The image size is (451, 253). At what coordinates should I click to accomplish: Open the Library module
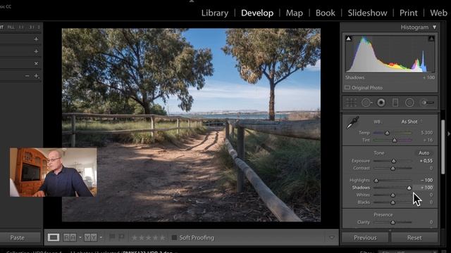click(215, 13)
